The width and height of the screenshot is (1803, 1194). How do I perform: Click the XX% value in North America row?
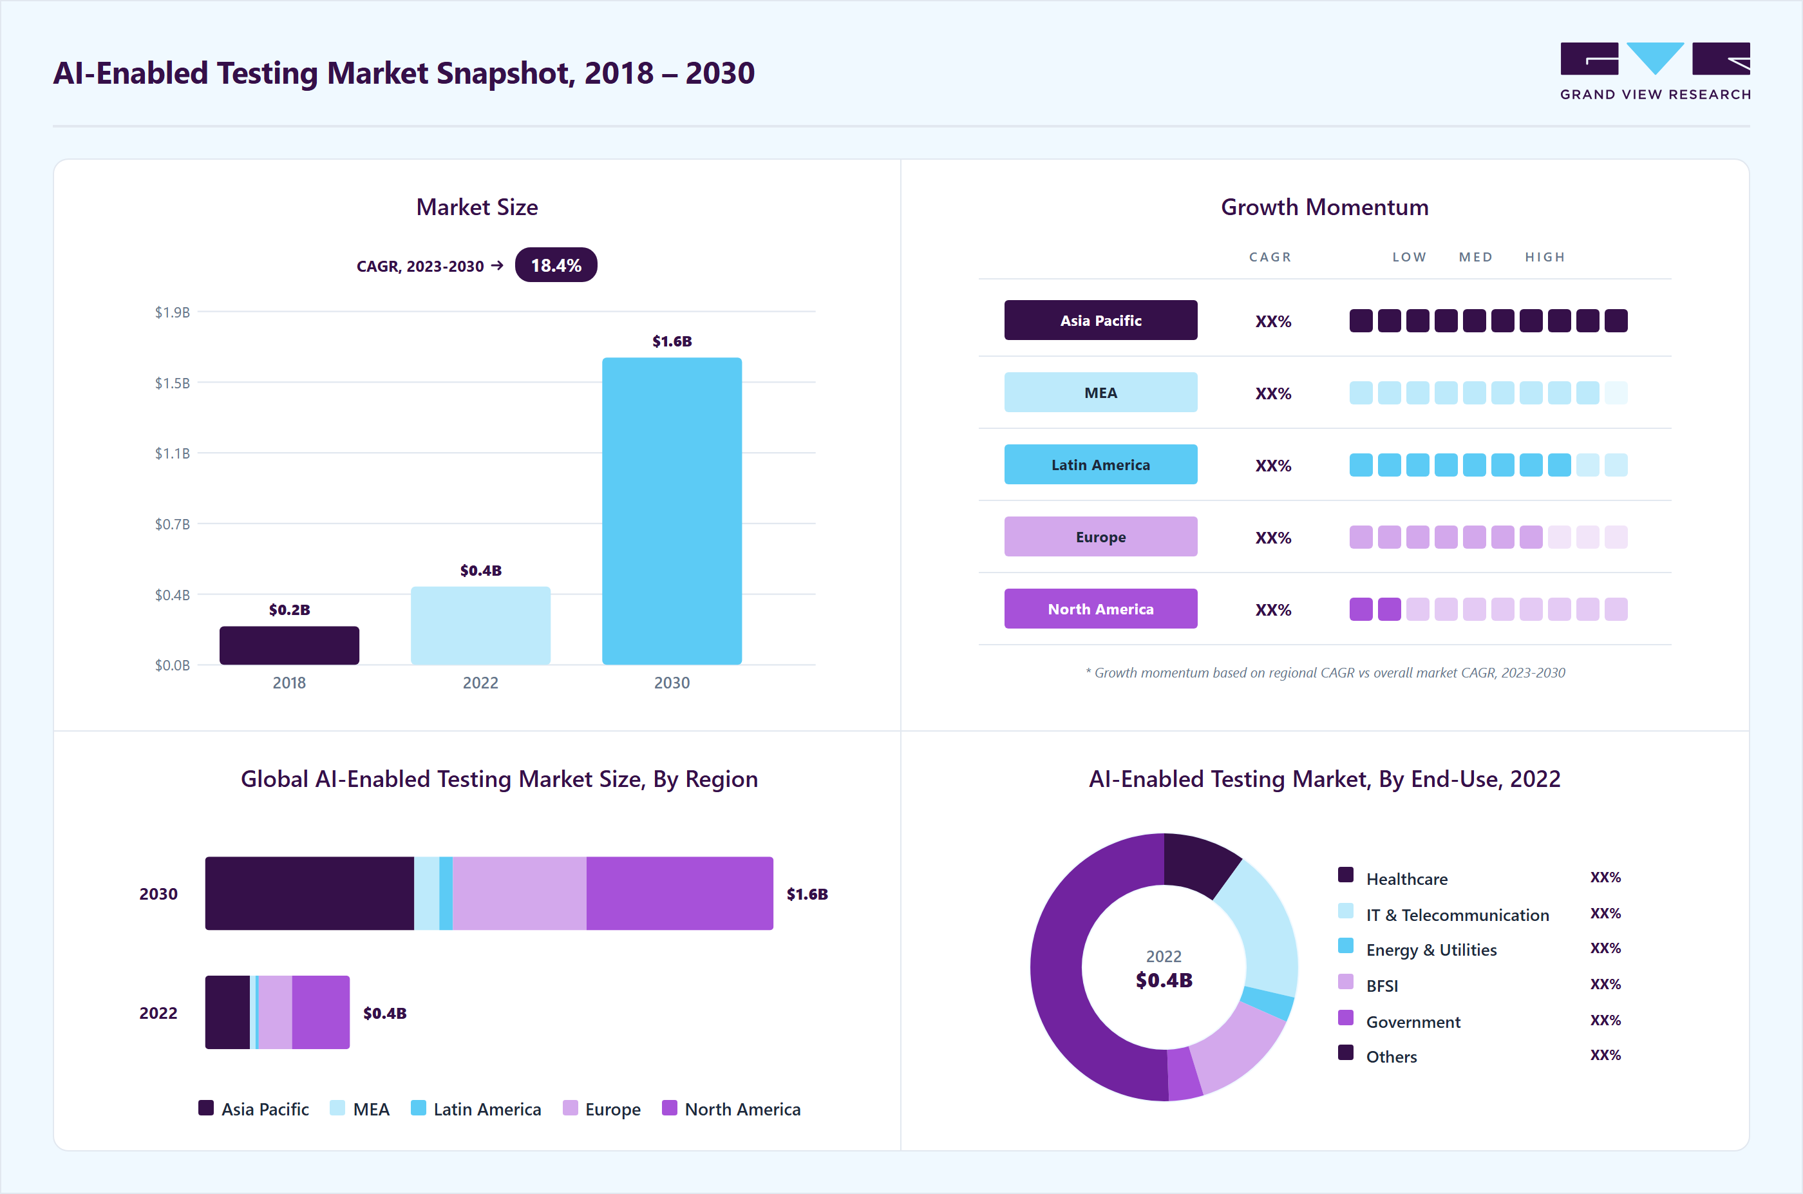click(x=1273, y=610)
